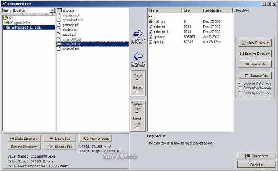Select Binary transfer mode
The height and width of the screenshot is (171, 278).
[137, 91]
